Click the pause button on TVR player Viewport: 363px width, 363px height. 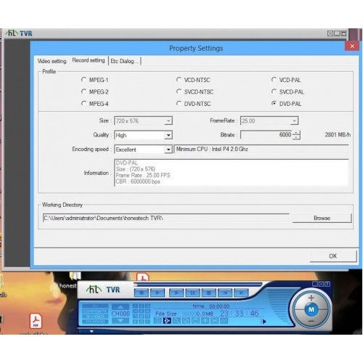pyautogui.click(x=192, y=293)
